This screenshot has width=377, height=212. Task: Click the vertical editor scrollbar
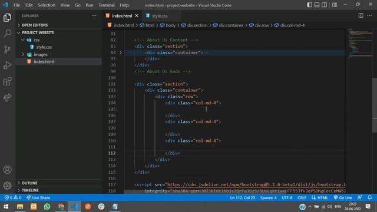pyautogui.click(x=375, y=105)
